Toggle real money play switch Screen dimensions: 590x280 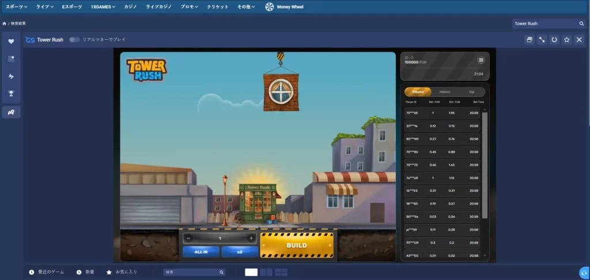click(74, 40)
